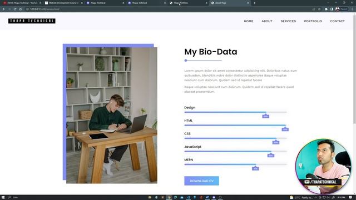This screenshot has height=200, width=356.
Task: Open the Chrome three-dot menu
Action: 352,9
